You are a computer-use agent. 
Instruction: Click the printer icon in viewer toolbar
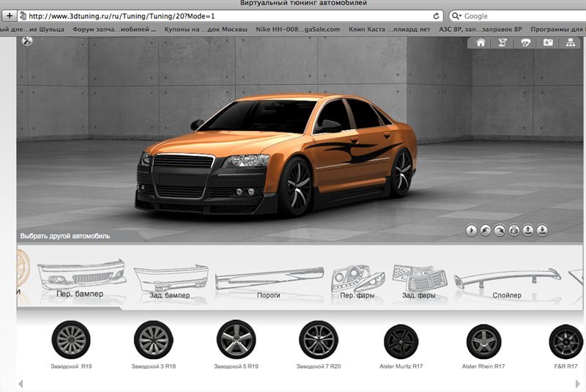tap(525, 43)
